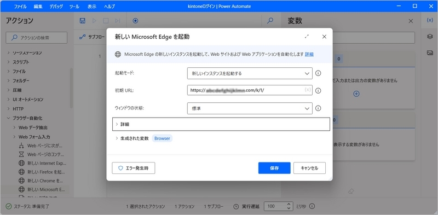Focus the アクションの検索 box
This screenshot has width=438, height=215.
point(37,38)
